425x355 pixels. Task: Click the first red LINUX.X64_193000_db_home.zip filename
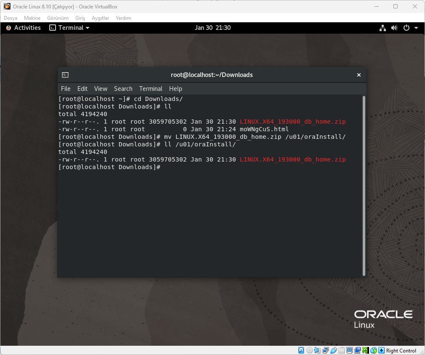[x=293, y=122]
